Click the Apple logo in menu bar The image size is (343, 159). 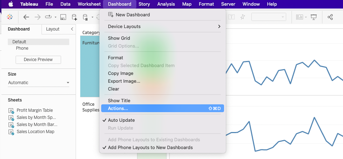(x=11, y=4)
